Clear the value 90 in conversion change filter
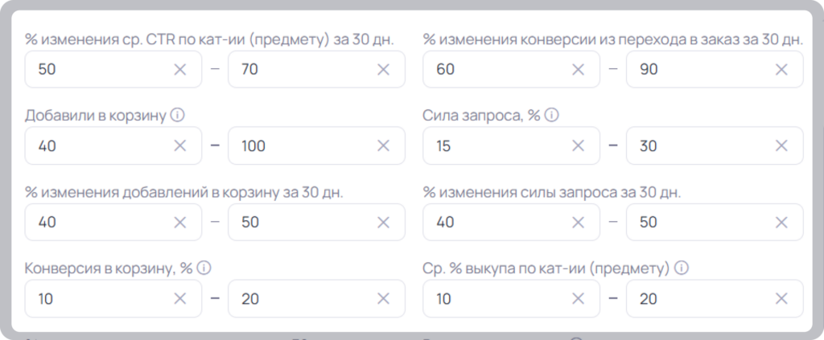Screen dimensions: 824x340 click(x=781, y=69)
